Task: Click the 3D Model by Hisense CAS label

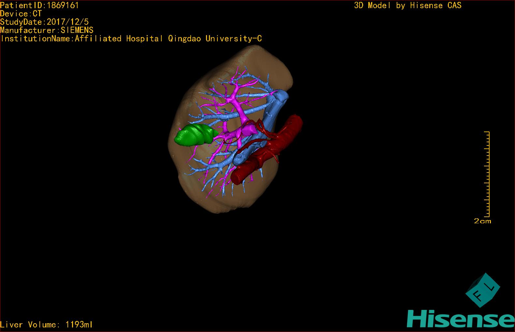Action: click(408, 5)
